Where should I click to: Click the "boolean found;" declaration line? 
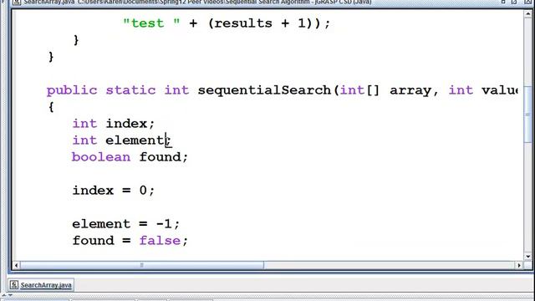130,157
